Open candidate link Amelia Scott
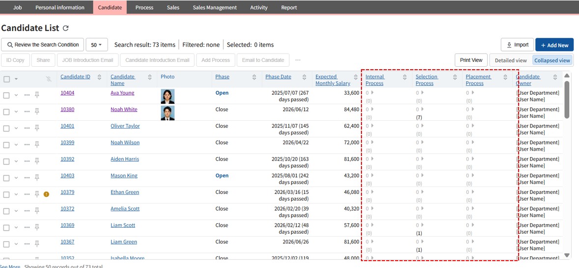Image resolution: width=579 pixels, height=268 pixels. point(125,209)
